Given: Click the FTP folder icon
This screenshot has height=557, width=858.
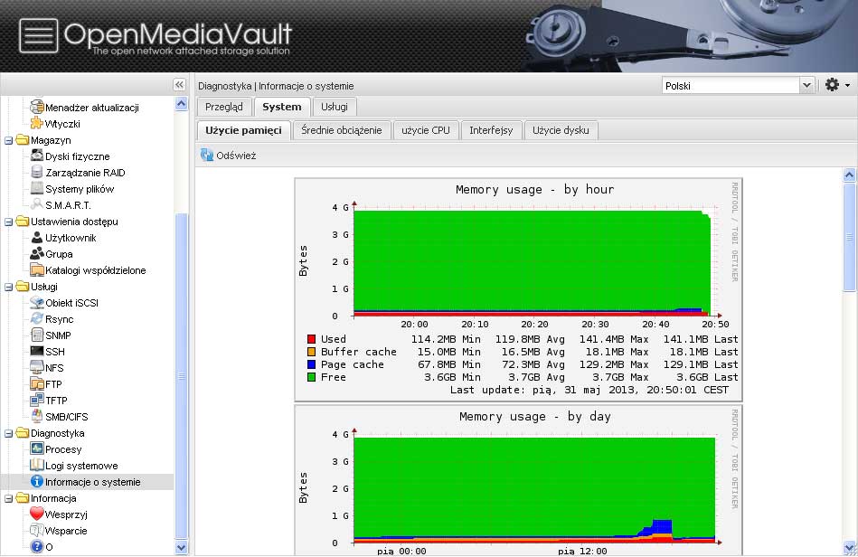Looking at the screenshot, I should click(37, 383).
